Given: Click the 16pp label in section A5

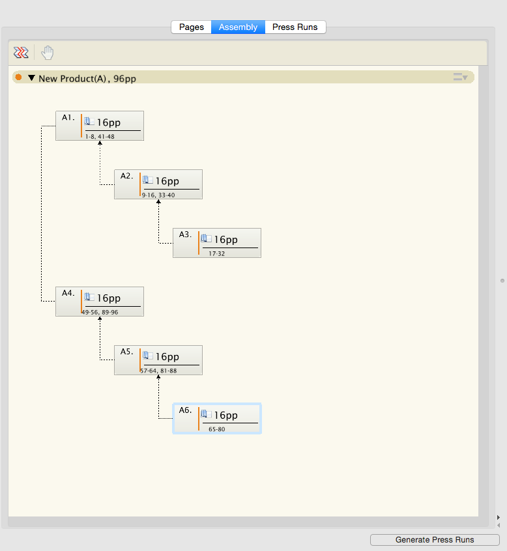Looking at the screenshot, I should [167, 357].
